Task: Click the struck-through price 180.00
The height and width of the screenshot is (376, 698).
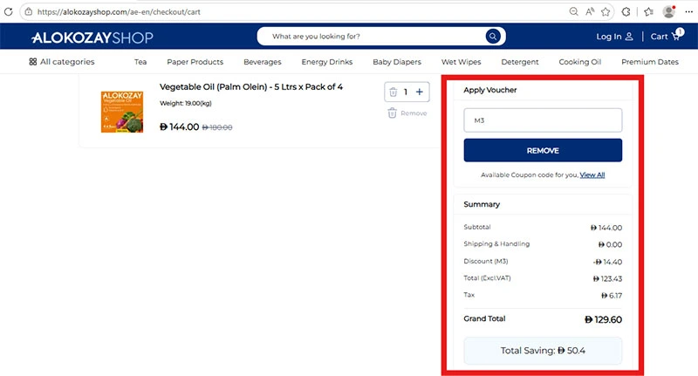Action: pyautogui.click(x=217, y=127)
